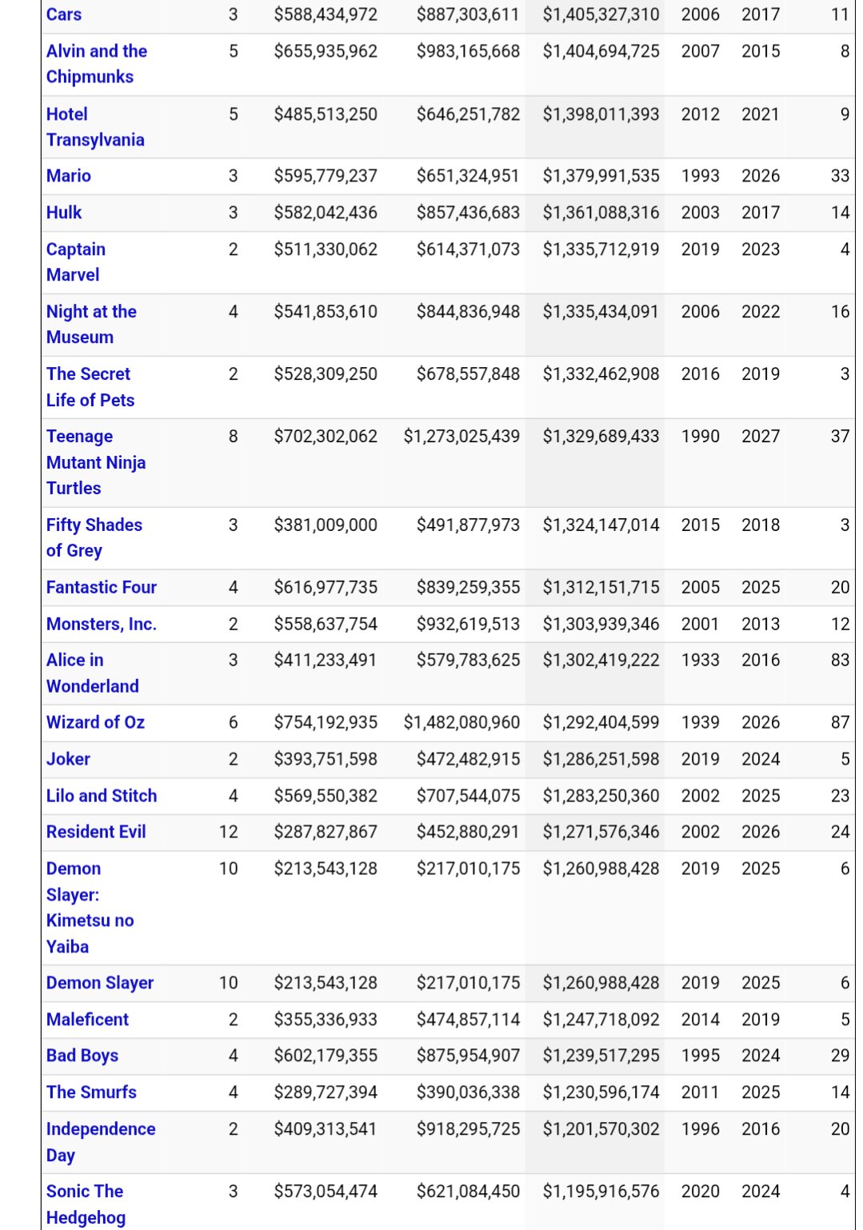Click the Alvin and the Chipmunks link
Image resolution: width=863 pixels, height=1230 pixels.
(x=96, y=52)
